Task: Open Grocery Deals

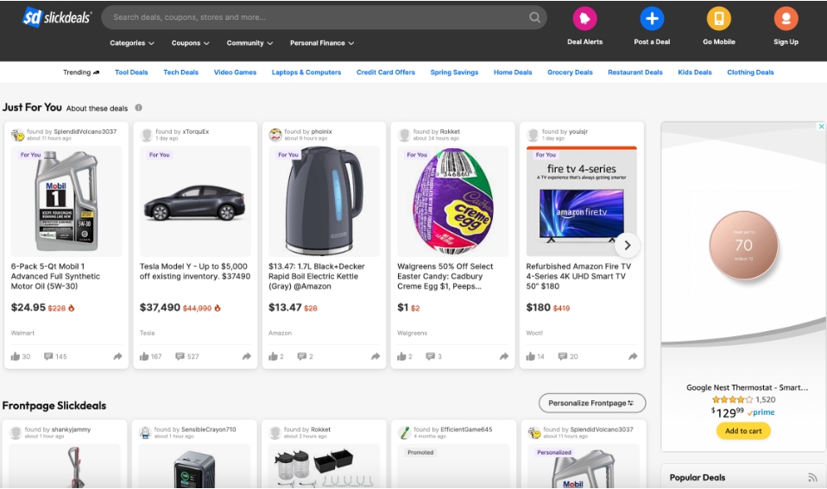Action: tap(570, 72)
